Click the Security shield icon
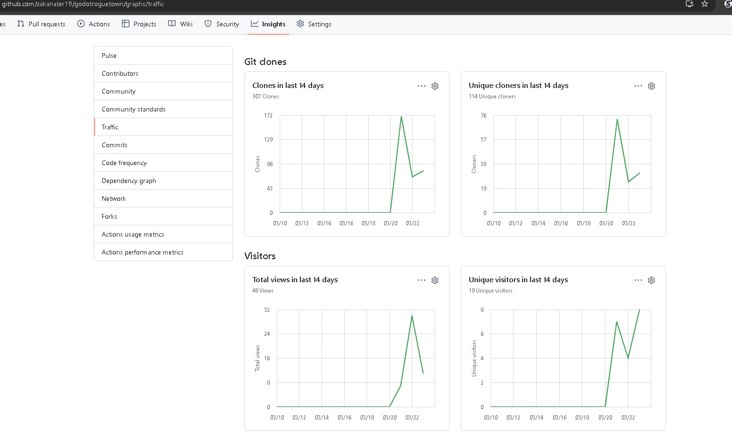Viewport: 732px width, 444px height. tap(208, 24)
